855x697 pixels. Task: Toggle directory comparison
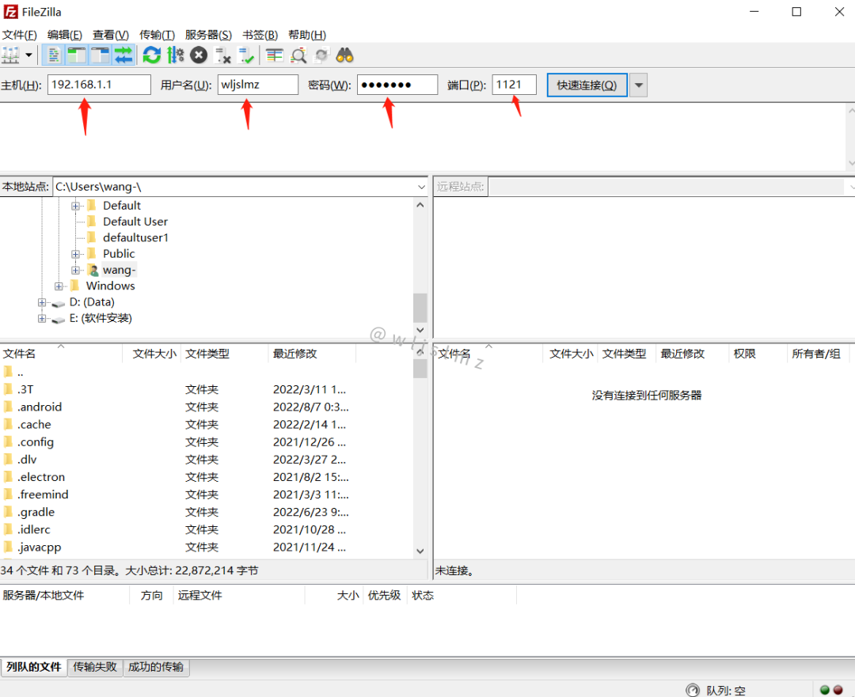[x=298, y=55]
